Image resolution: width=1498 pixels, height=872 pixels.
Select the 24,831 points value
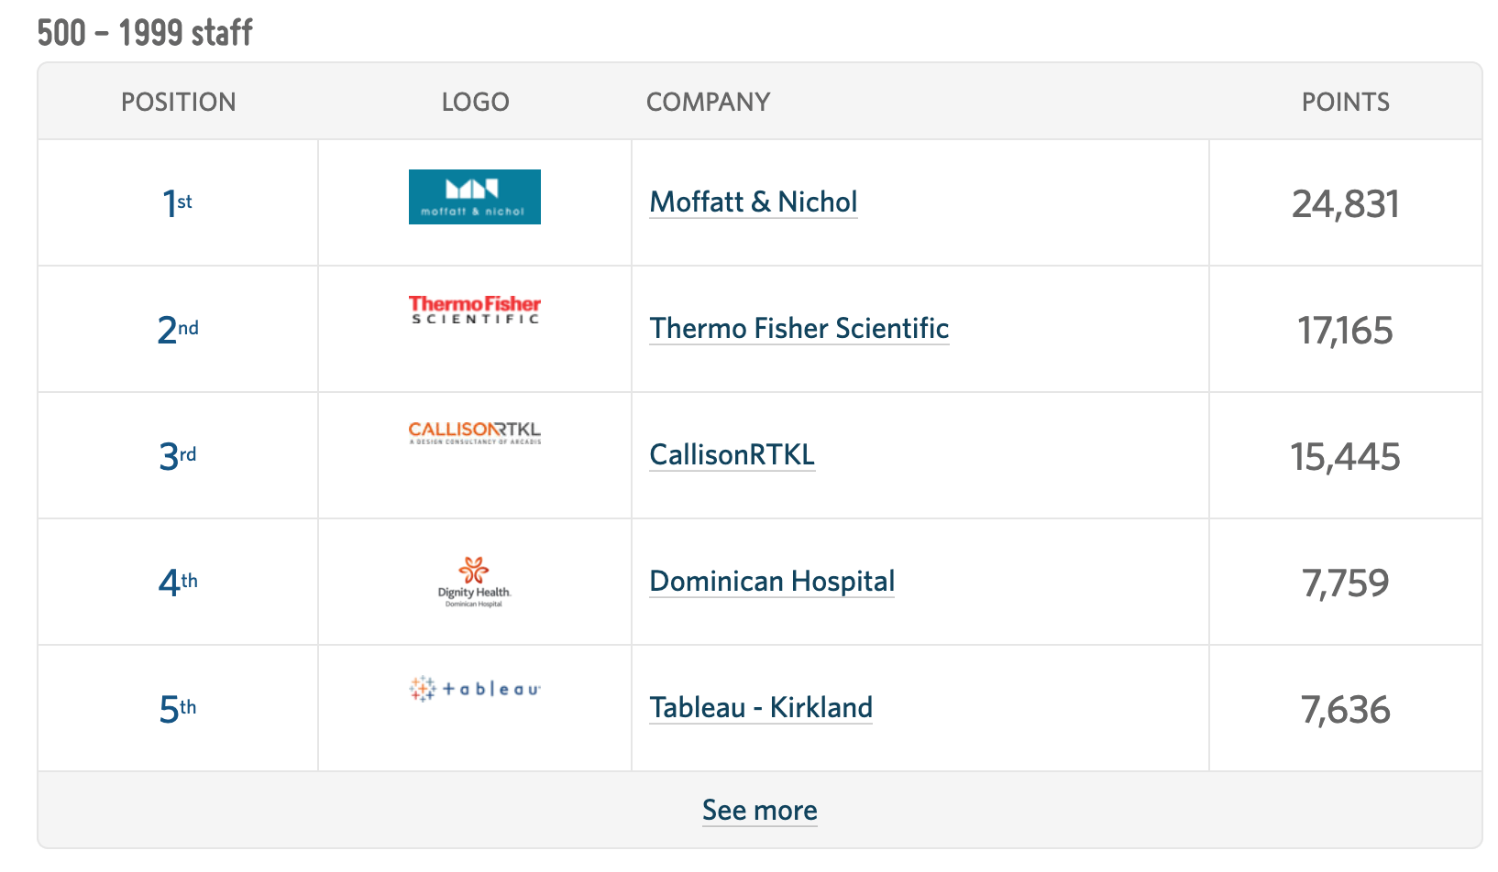point(1346,203)
